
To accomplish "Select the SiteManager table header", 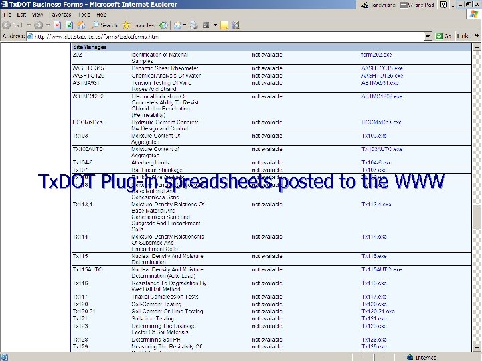I will coord(271,47).
